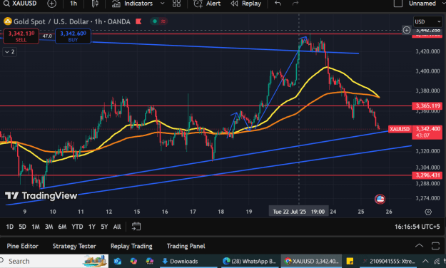
Task: Switch to 2109041555 Xtre taskbar window
Action: click(x=388, y=261)
